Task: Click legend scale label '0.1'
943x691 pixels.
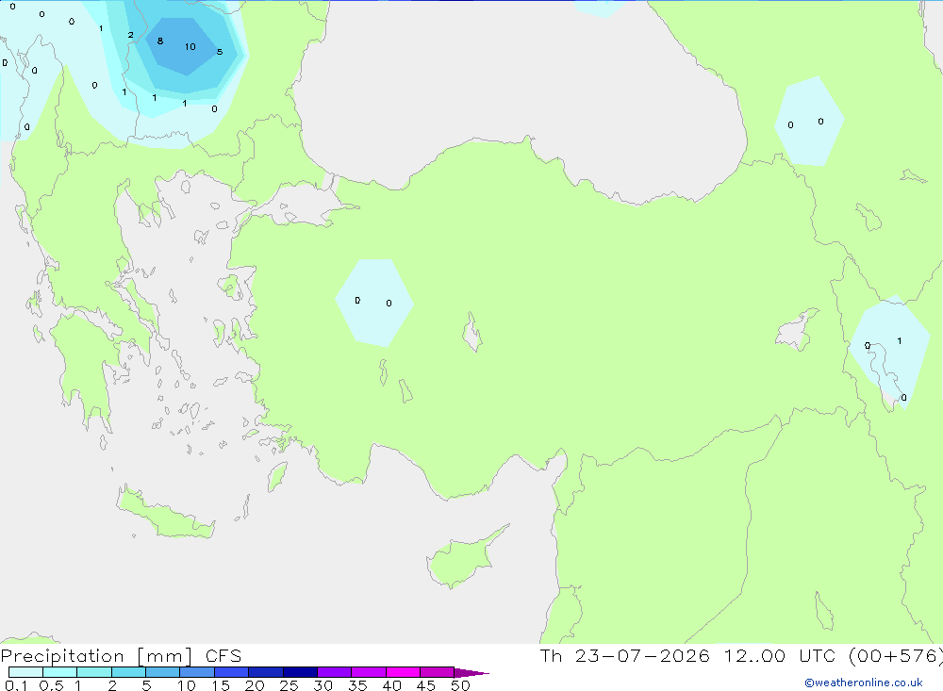Action: pyautogui.click(x=16, y=685)
